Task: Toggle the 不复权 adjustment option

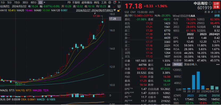Action: 76,2
